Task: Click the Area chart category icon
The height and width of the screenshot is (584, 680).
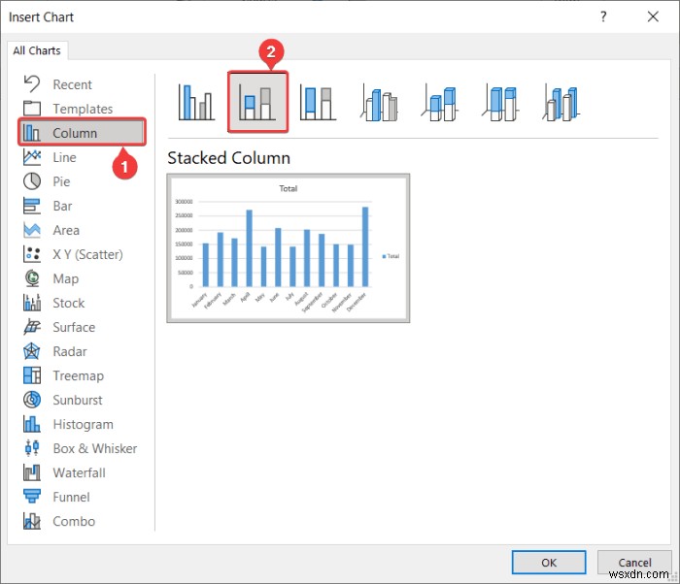Action: pyautogui.click(x=32, y=230)
